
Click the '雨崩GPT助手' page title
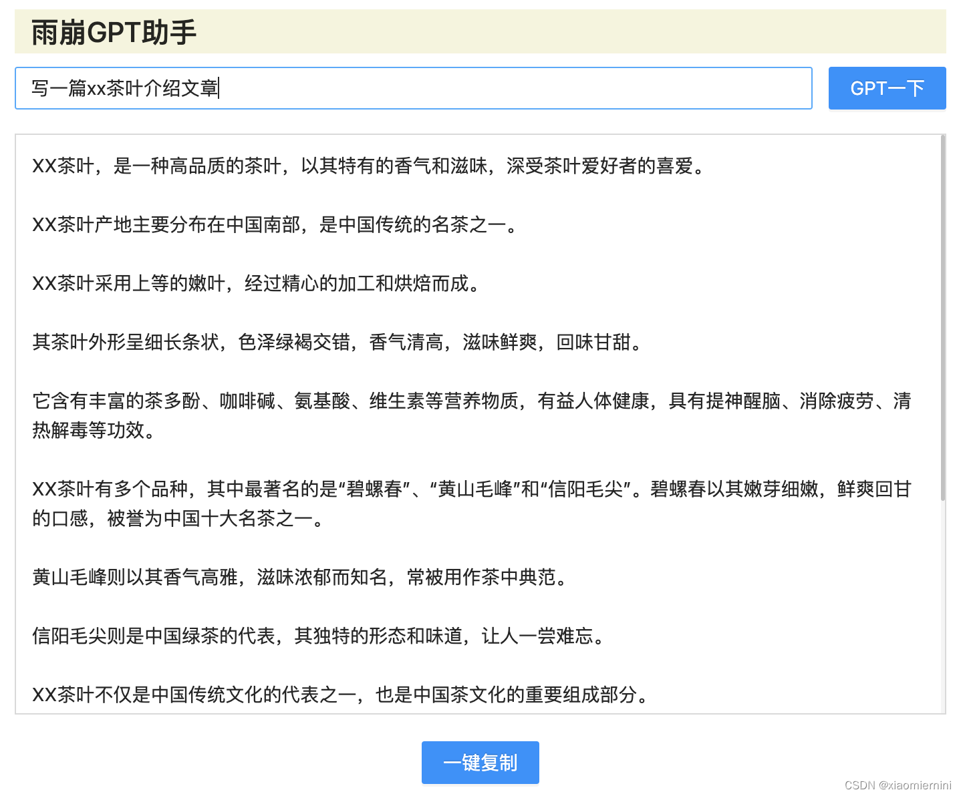114,32
